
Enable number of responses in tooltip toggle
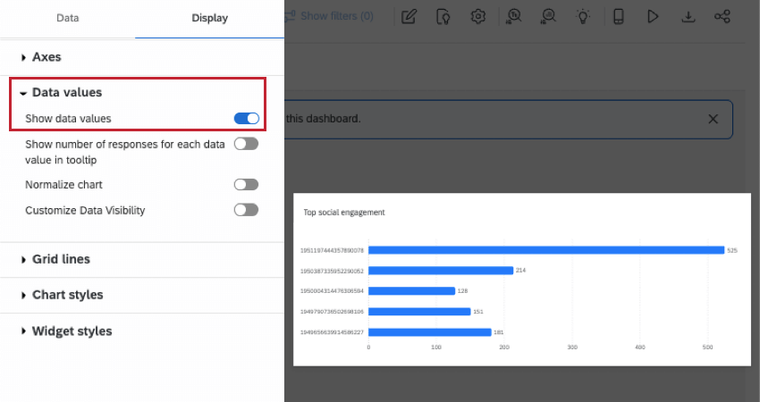246,144
